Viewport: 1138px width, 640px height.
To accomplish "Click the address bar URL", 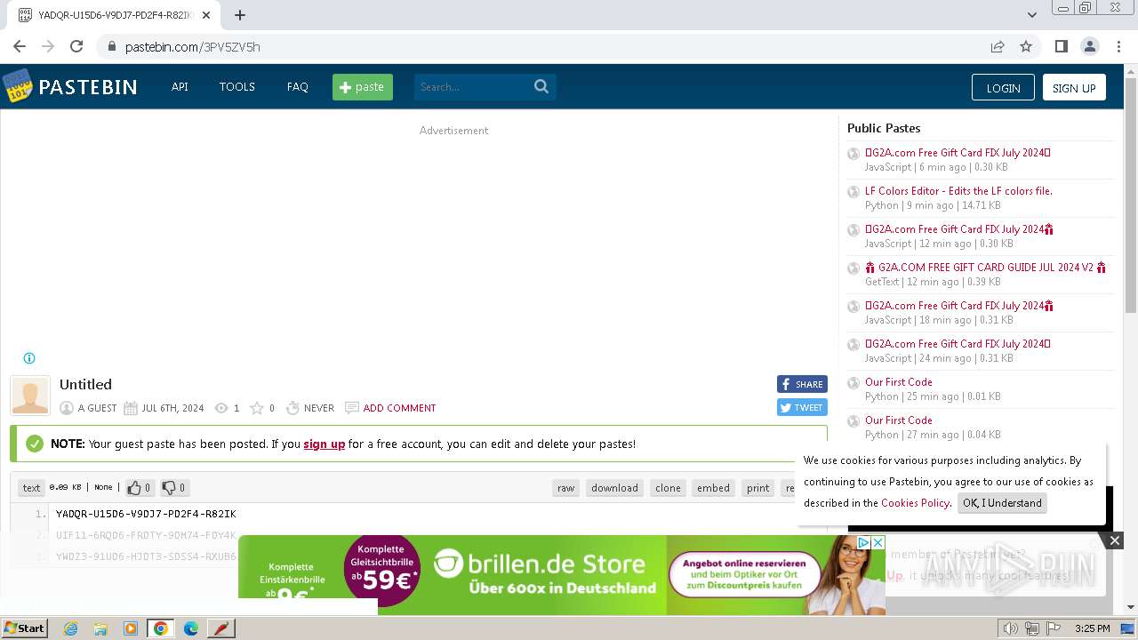I will 193,46.
